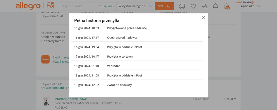
Task: Select the 'Przygotowana przez nadawcę' history entry
Action: 127,28
